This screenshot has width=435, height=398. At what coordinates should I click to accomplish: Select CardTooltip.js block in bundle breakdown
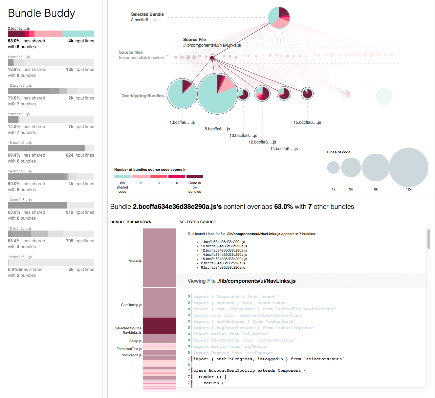coord(160,303)
